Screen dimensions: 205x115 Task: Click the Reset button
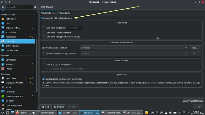pos(73,107)
